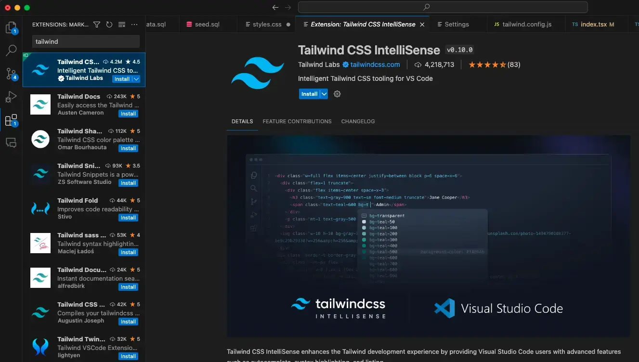Open the Search view
Screen dimensions: 639x362
tap(11, 51)
